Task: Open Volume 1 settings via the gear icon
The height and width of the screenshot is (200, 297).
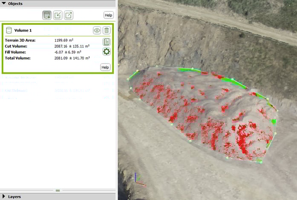Action: point(107,52)
